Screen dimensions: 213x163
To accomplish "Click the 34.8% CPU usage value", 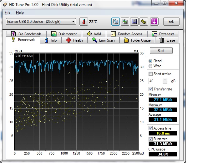I will (x=163, y=154).
